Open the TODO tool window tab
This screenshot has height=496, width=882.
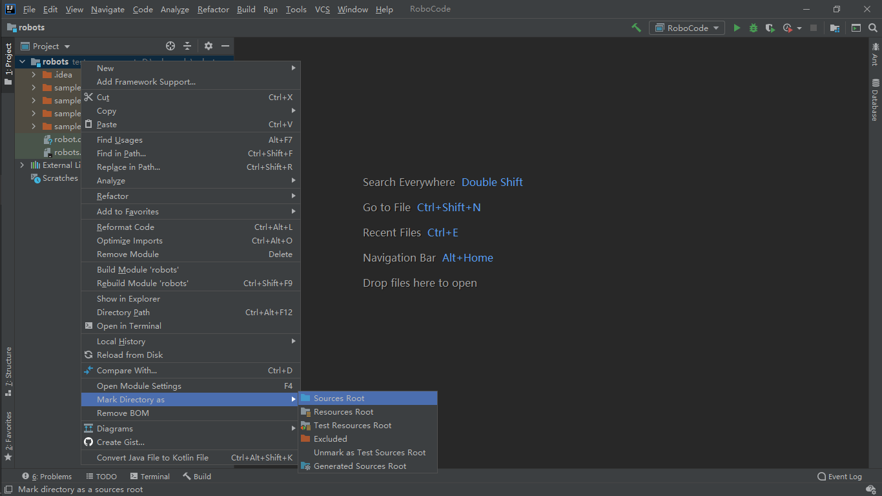(101, 477)
